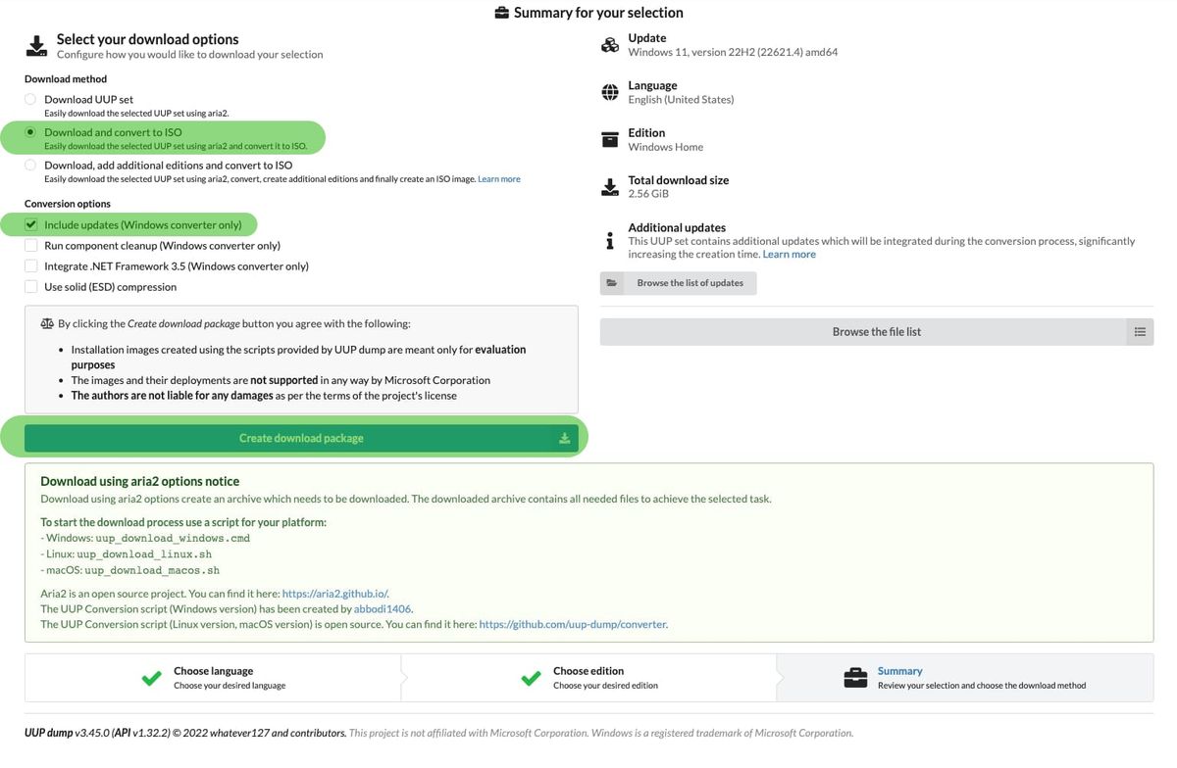The image size is (1177, 768).
Task: Go to the Choose language step
Action: (x=213, y=677)
